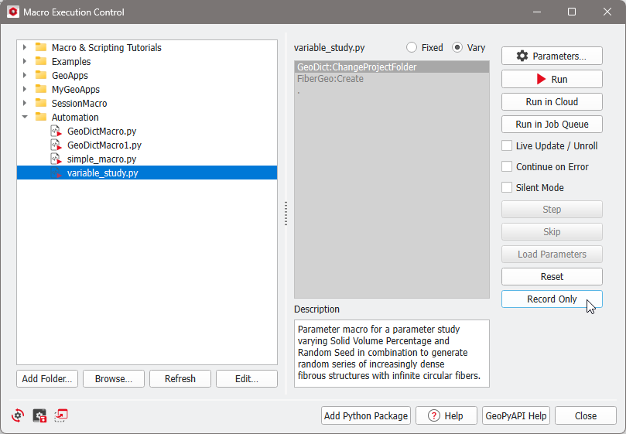
Task: Select simple_macro.py in the tree
Action: pyautogui.click(x=102, y=159)
